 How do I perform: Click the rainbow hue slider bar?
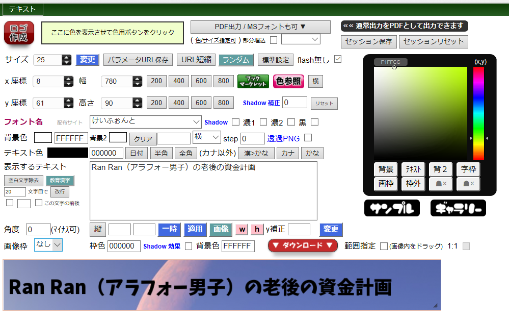pyautogui.click(x=478, y=113)
